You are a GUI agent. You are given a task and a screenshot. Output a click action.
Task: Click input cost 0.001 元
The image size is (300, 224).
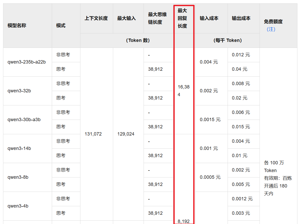[209, 148]
